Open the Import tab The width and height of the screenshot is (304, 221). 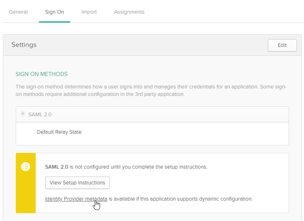point(89,12)
